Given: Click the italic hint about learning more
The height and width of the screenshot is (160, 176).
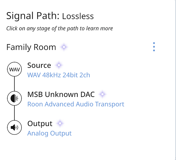Looking at the screenshot, I should pyautogui.click(x=60, y=28).
